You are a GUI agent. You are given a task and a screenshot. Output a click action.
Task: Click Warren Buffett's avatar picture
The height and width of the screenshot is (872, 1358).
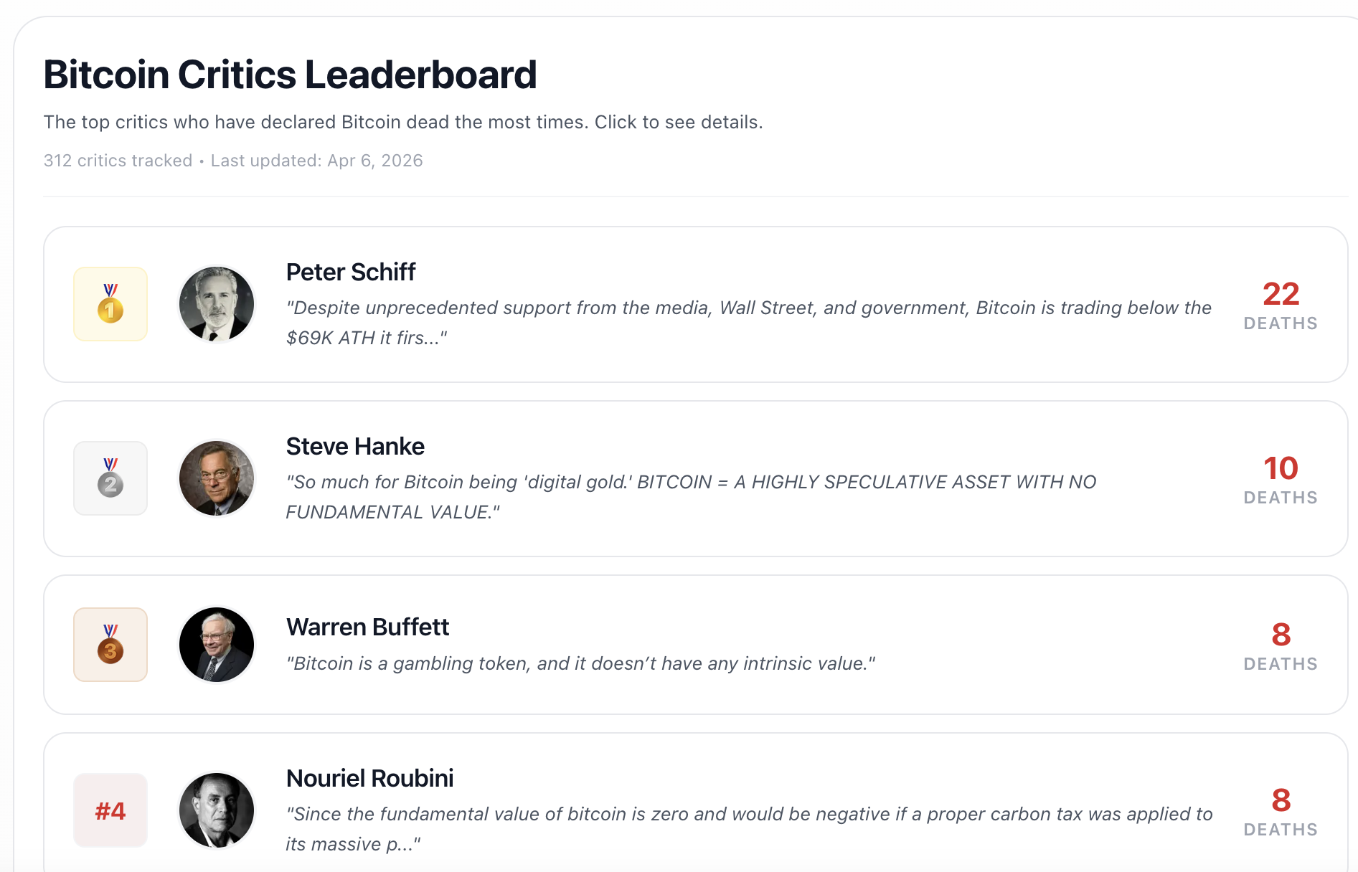[217, 645]
